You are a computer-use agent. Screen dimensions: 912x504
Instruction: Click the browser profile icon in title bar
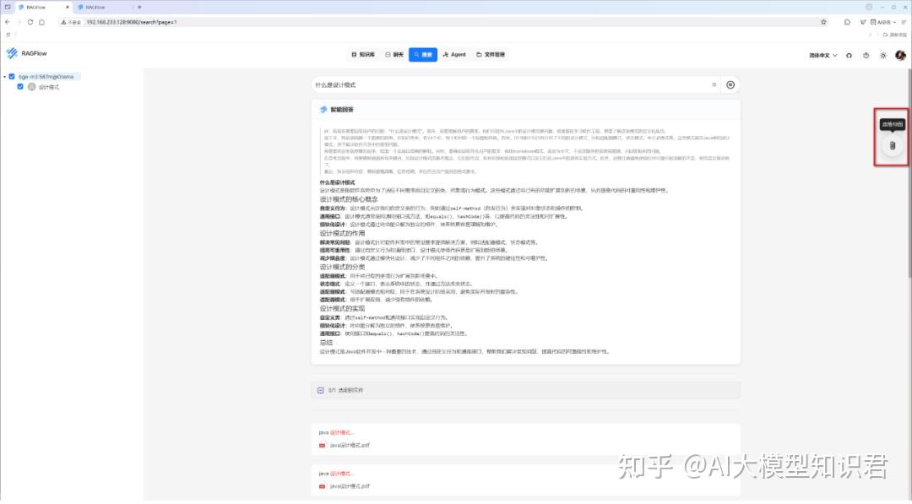[869, 7]
